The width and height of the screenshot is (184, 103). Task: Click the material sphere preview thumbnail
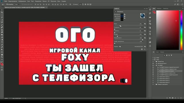pos(143,16)
